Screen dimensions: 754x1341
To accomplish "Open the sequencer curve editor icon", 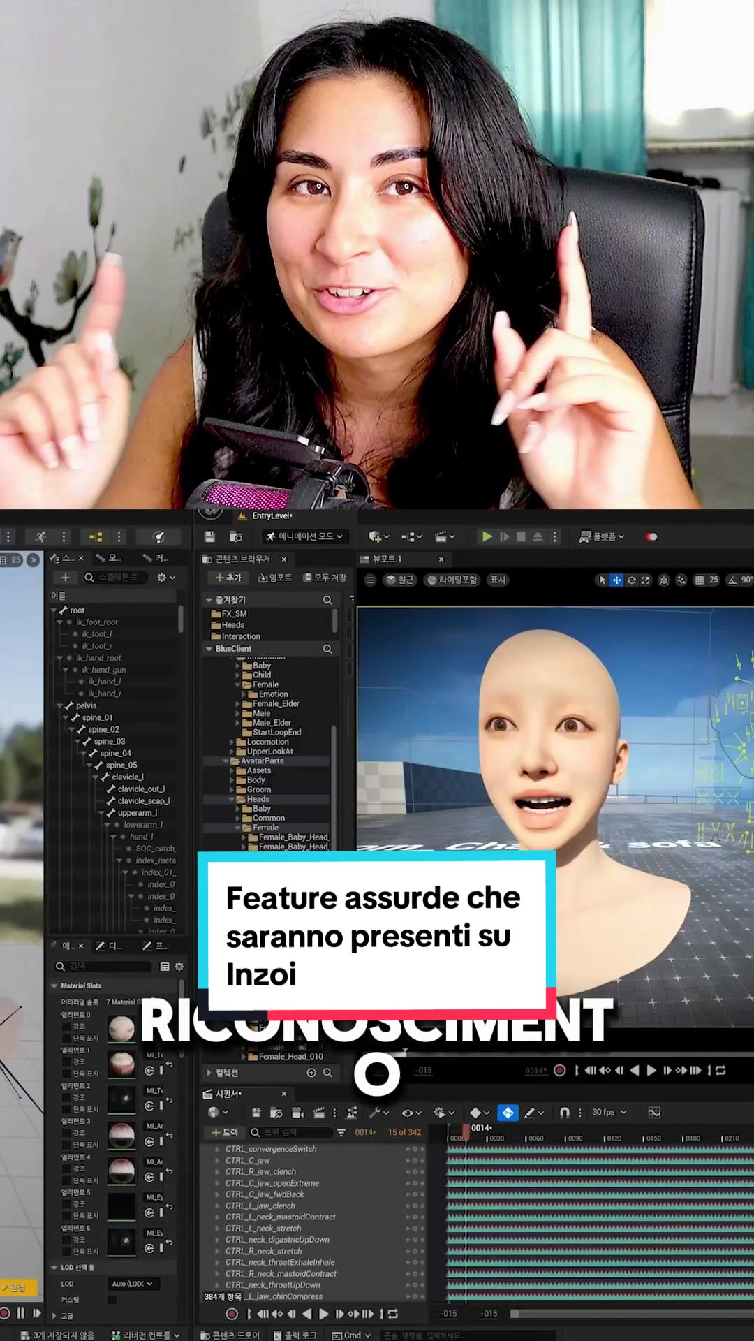I will [654, 1112].
